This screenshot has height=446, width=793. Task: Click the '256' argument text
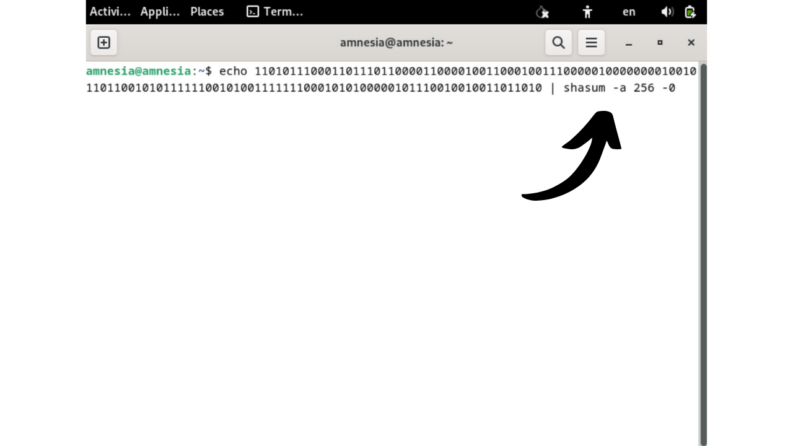(x=644, y=88)
